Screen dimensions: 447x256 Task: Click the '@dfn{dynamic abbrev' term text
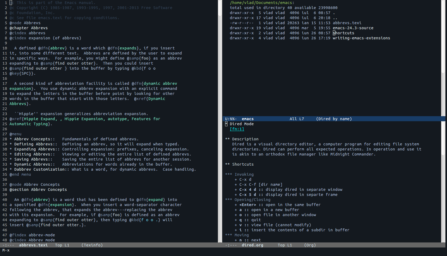coord(154,83)
